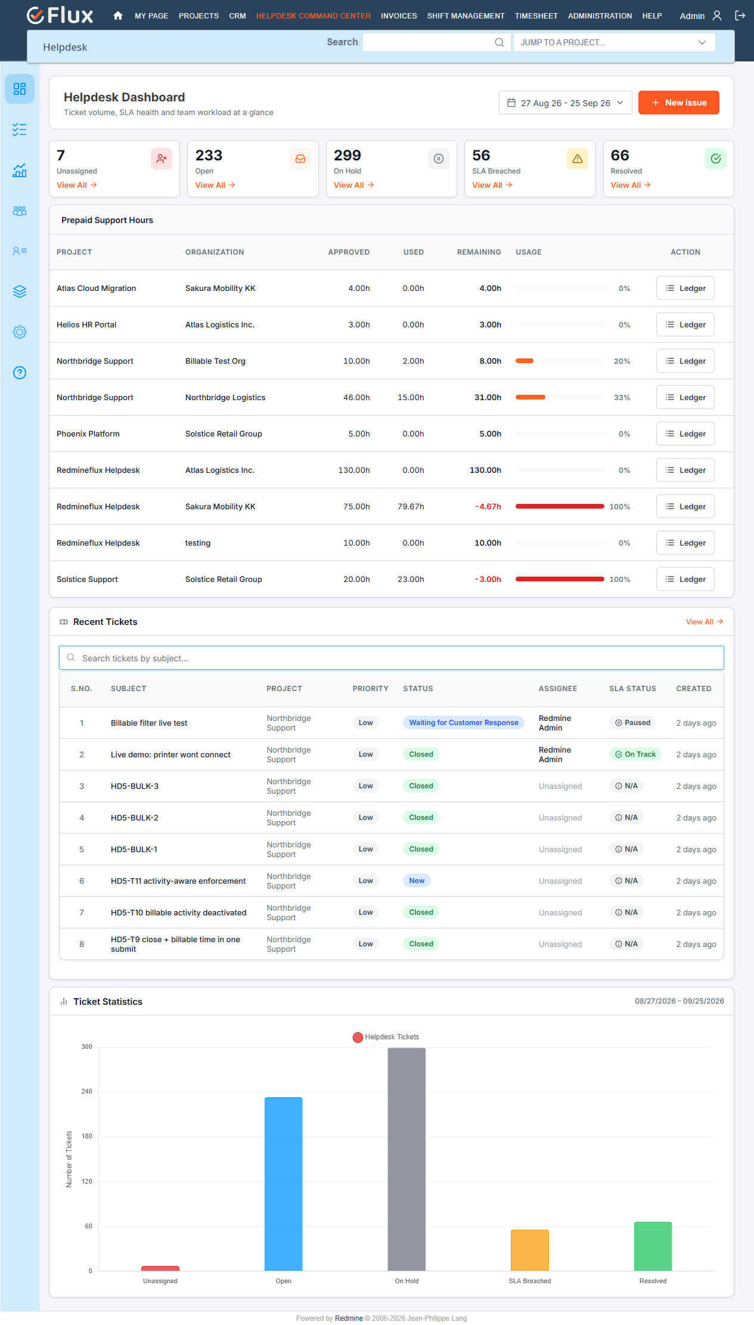Screen dimensions: 754x1325
Task: Click the Redmine link in footer
Action: coord(349,1318)
